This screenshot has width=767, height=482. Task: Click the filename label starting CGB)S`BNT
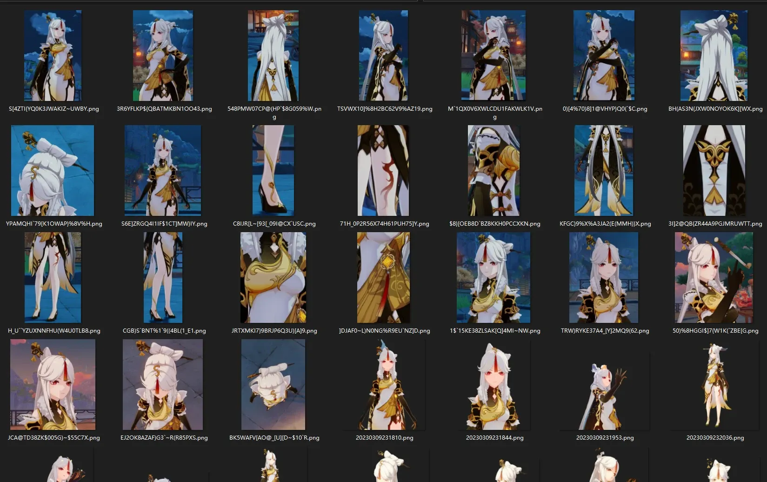pos(164,331)
